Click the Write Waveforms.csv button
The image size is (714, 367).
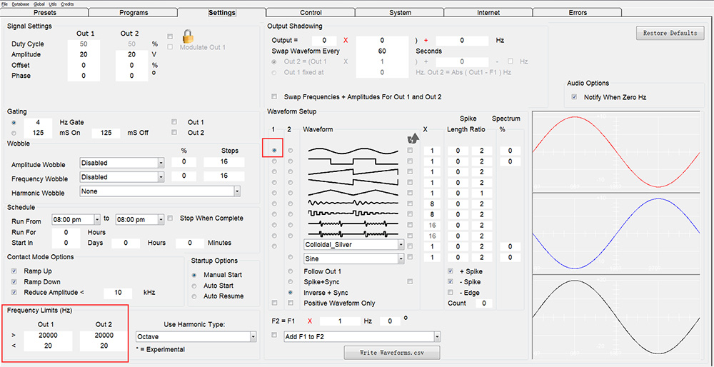pos(391,353)
